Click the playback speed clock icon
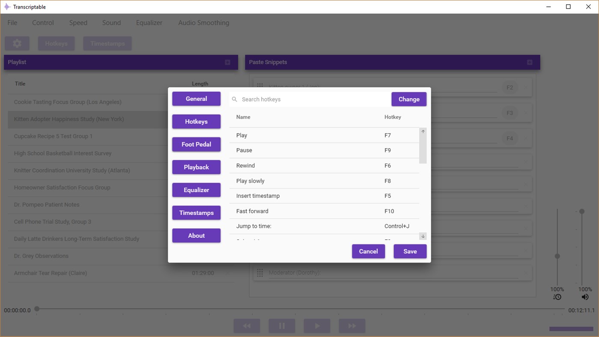599x337 pixels. [x=557, y=296]
